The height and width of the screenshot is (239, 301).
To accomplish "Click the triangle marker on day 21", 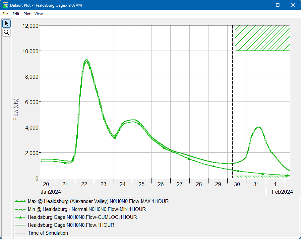I will [65, 163].
